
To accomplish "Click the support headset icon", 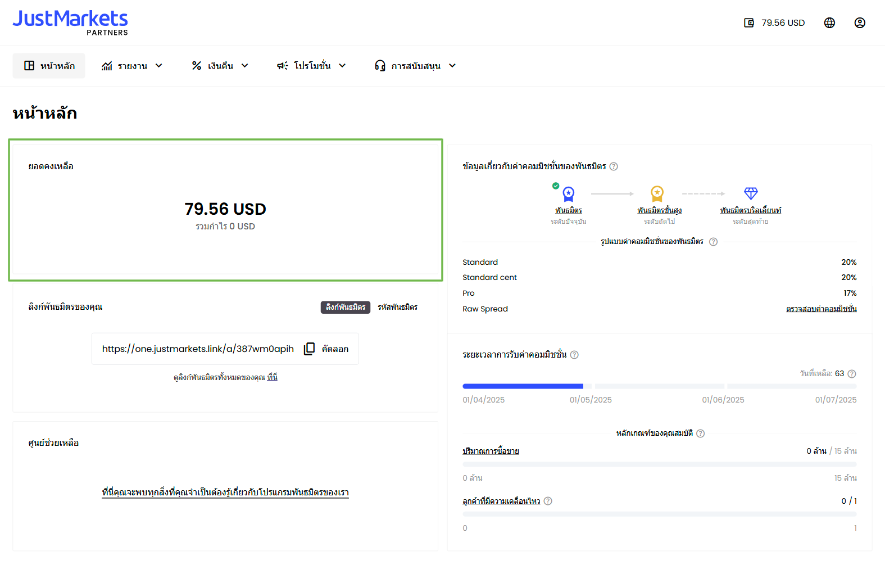I will coord(380,66).
